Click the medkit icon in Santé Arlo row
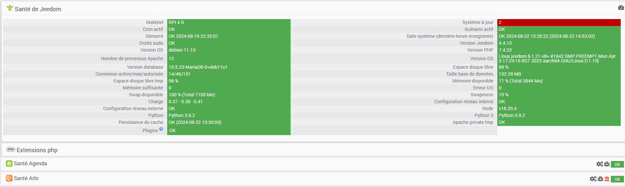 pyautogui.click(x=600, y=179)
